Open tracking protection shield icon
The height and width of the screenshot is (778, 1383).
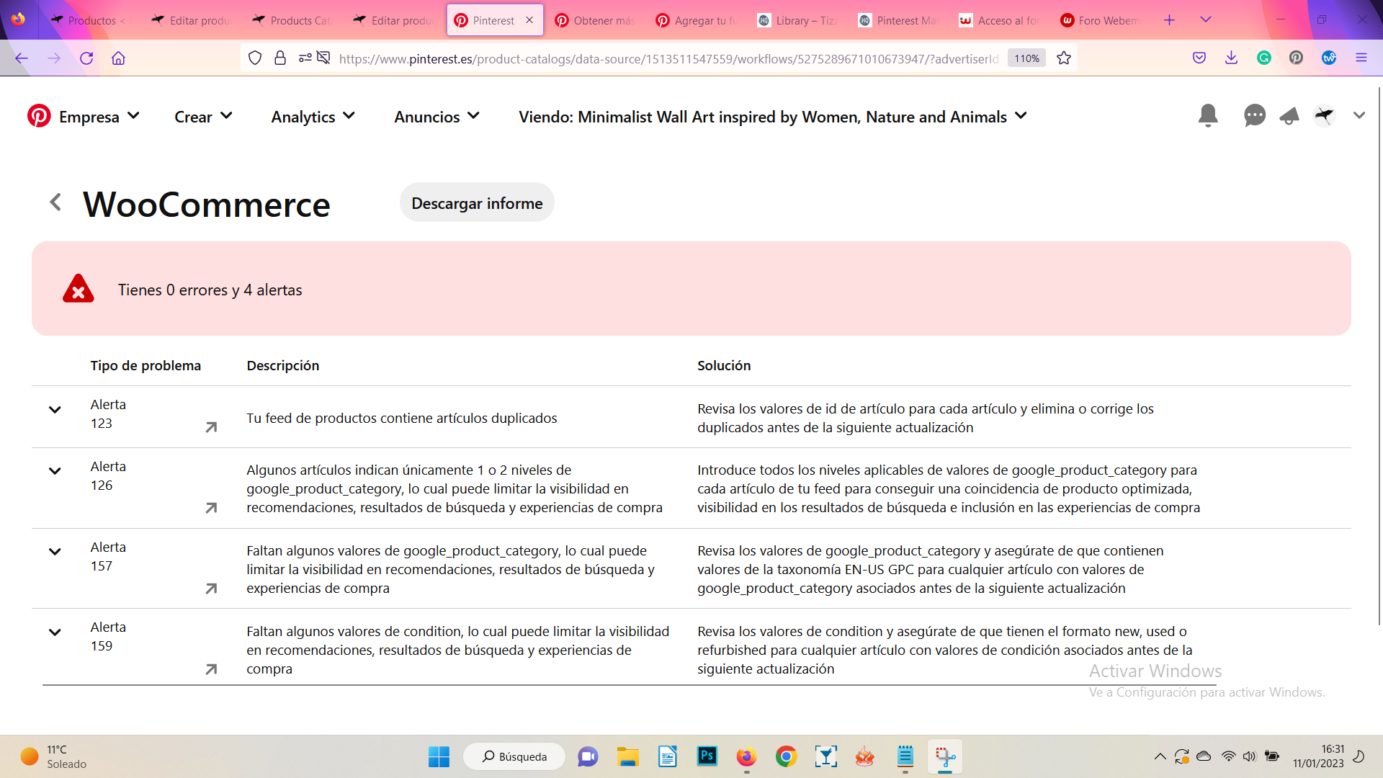(255, 58)
